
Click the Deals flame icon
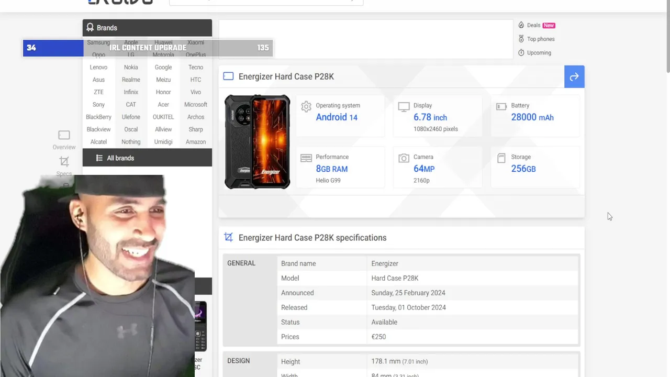click(x=521, y=25)
